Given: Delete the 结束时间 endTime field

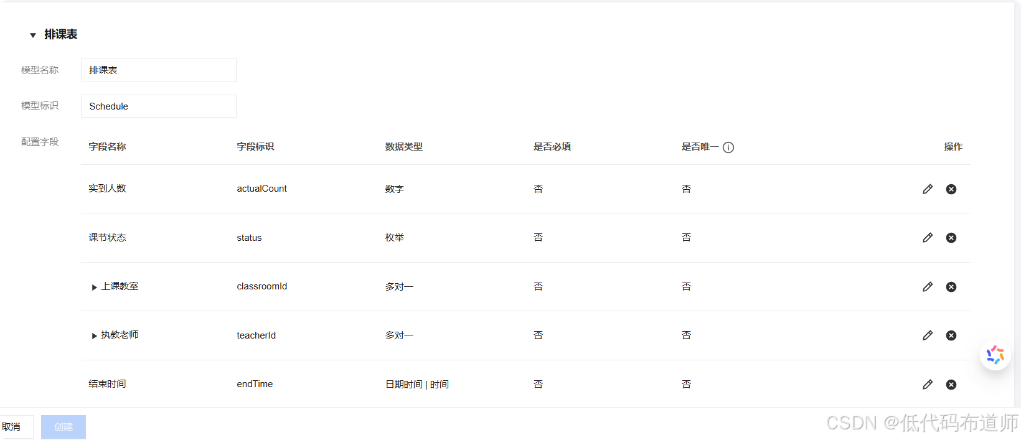Looking at the screenshot, I should (x=951, y=385).
